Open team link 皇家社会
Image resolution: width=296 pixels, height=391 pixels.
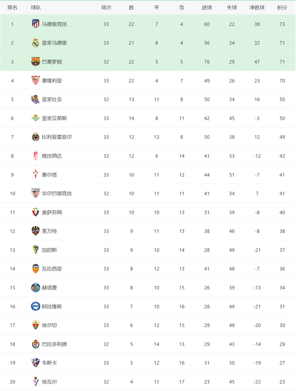click(52, 99)
